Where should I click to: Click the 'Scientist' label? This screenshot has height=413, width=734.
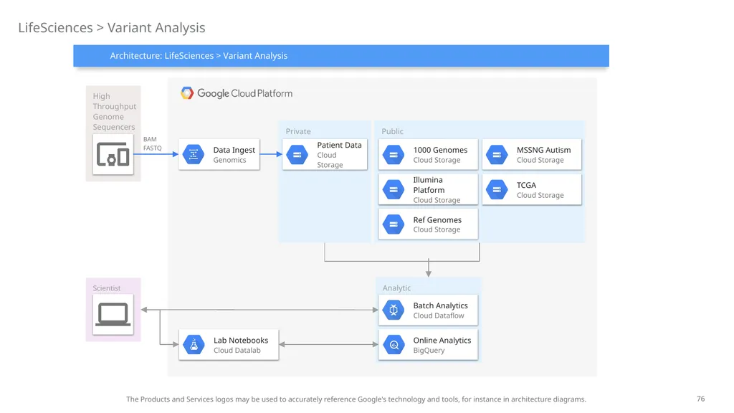point(106,288)
